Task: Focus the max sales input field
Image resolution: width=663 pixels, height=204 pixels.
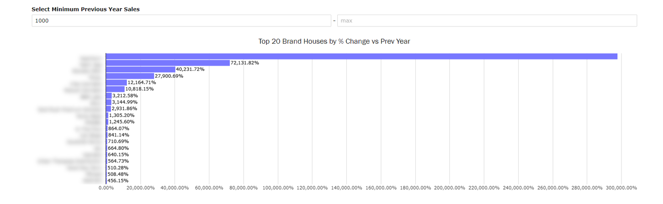Action: [487, 21]
